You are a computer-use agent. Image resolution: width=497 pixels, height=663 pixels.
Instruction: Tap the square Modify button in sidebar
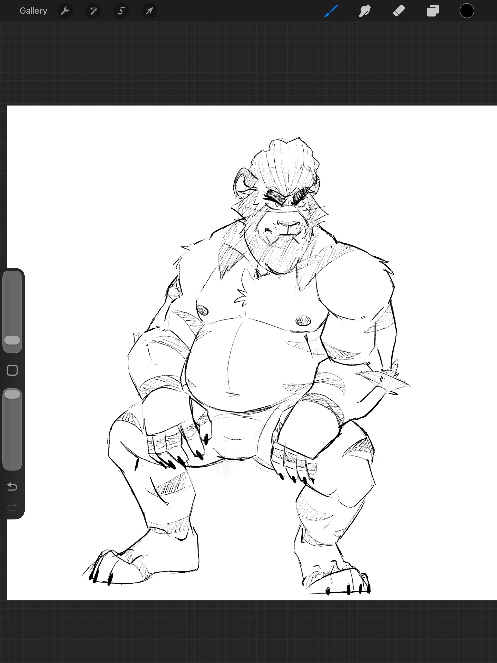pyautogui.click(x=12, y=370)
